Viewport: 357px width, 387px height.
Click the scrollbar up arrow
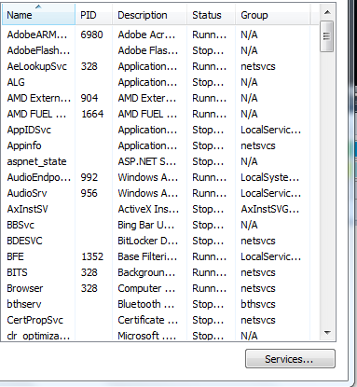coord(327,12)
